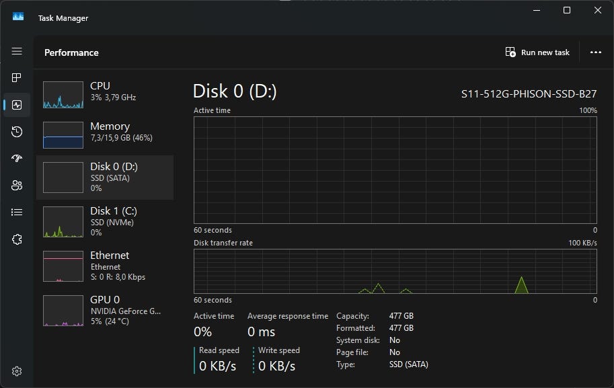View the Ethernet network graph

104,266
